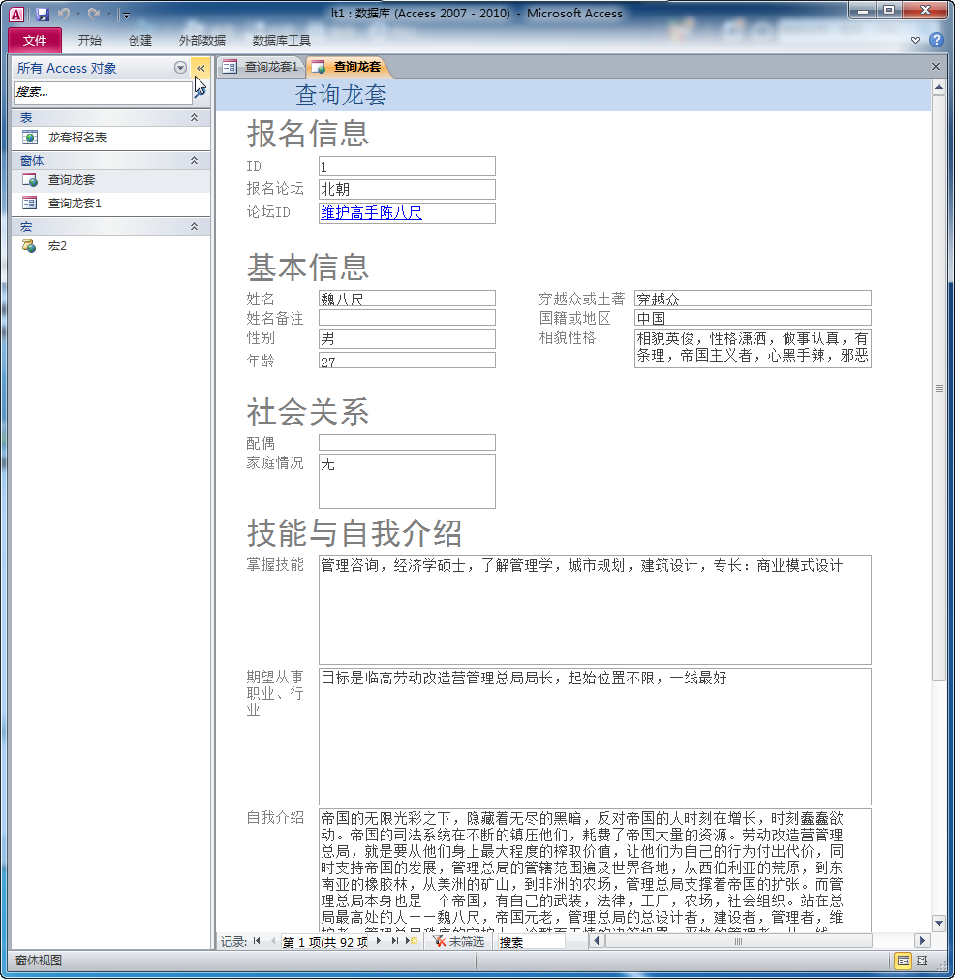The height and width of the screenshot is (979, 955).
Task: Jump to the first record
Action: [x=257, y=941]
